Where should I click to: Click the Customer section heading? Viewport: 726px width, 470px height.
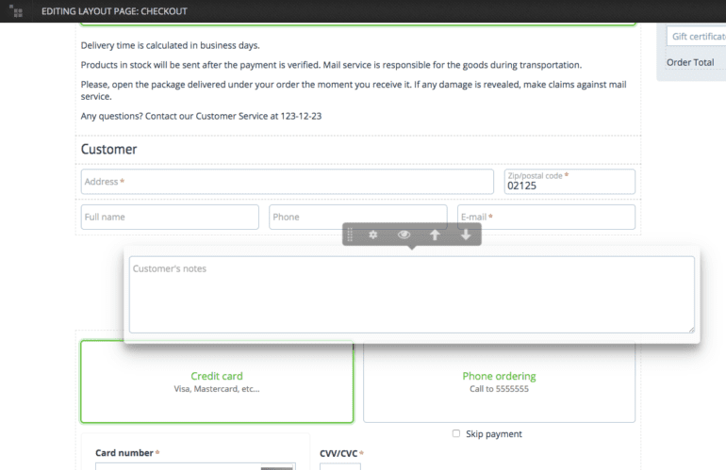point(108,150)
